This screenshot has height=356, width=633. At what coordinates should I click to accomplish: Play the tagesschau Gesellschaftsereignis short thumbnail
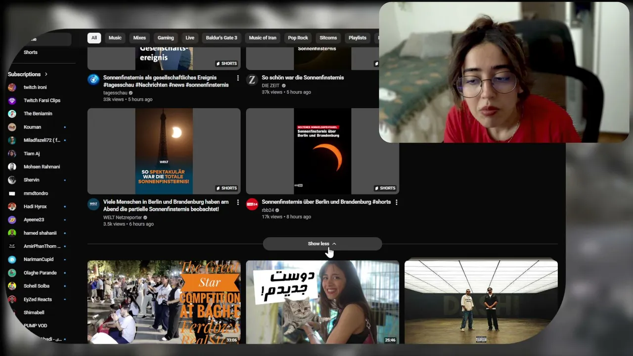coord(164,59)
